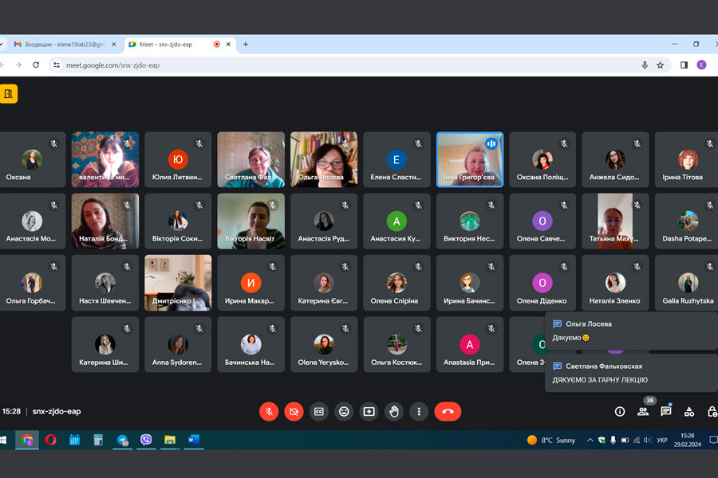Select the Meet snx-zjdo-eap tab

tap(174, 45)
